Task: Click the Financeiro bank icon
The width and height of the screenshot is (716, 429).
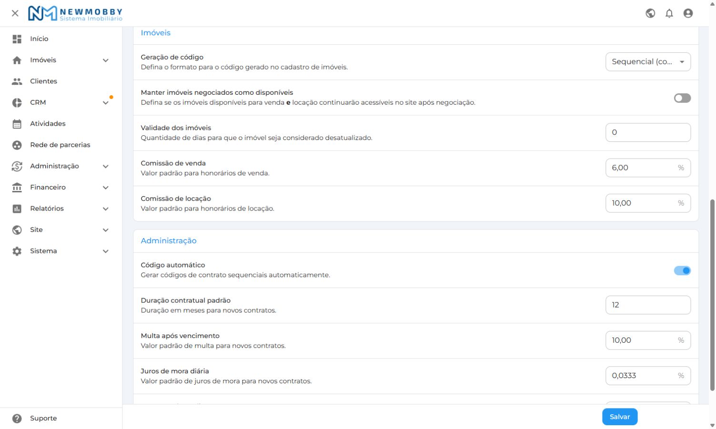Action: point(17,188)
